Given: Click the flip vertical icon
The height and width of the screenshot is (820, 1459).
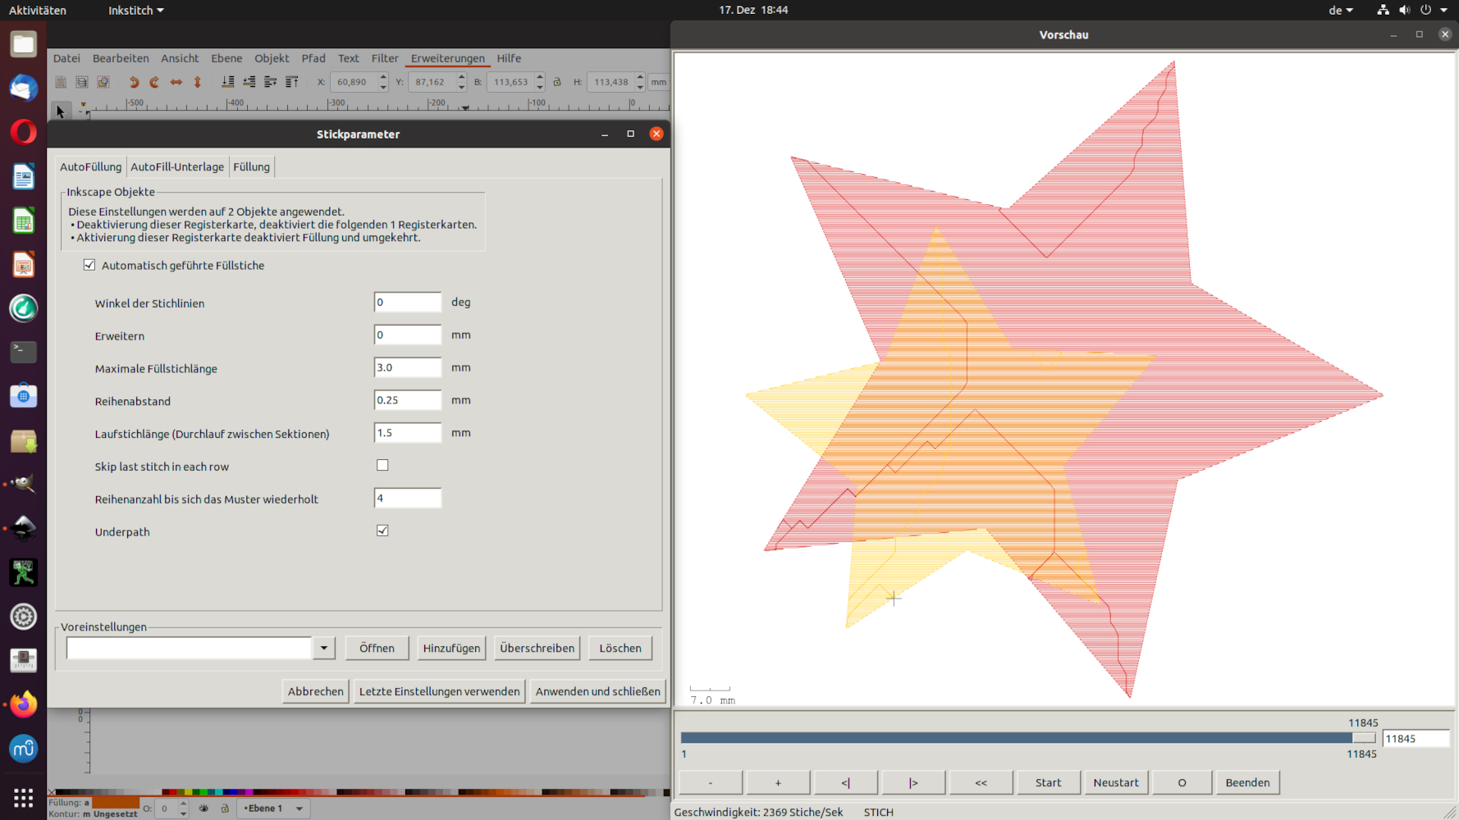Looking at the screenshot, I should click(197, 82).
